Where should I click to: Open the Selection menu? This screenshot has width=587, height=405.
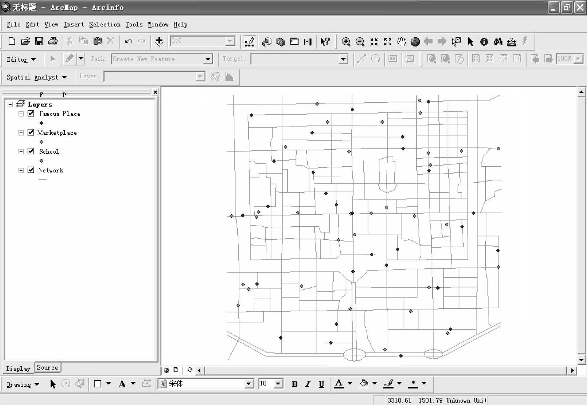[x=104, y=24]
